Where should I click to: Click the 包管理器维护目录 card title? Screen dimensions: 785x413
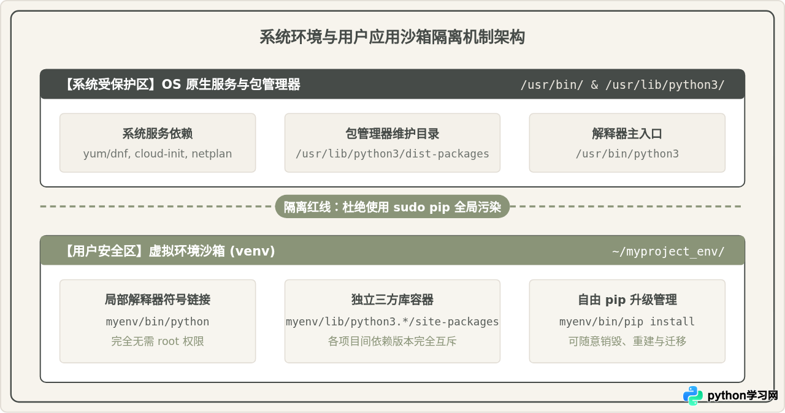click(392, 134)
